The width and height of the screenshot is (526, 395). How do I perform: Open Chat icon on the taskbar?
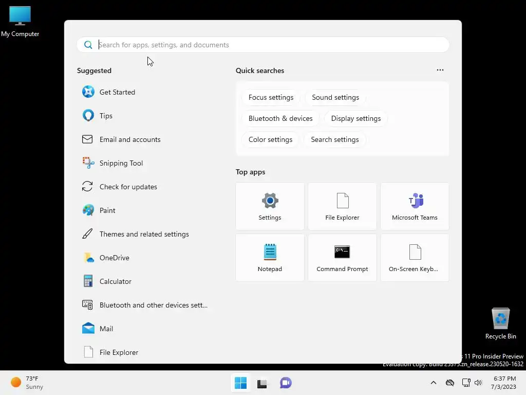[286, 383]
